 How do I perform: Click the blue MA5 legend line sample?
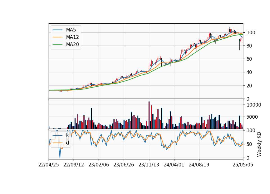point(57,30)
